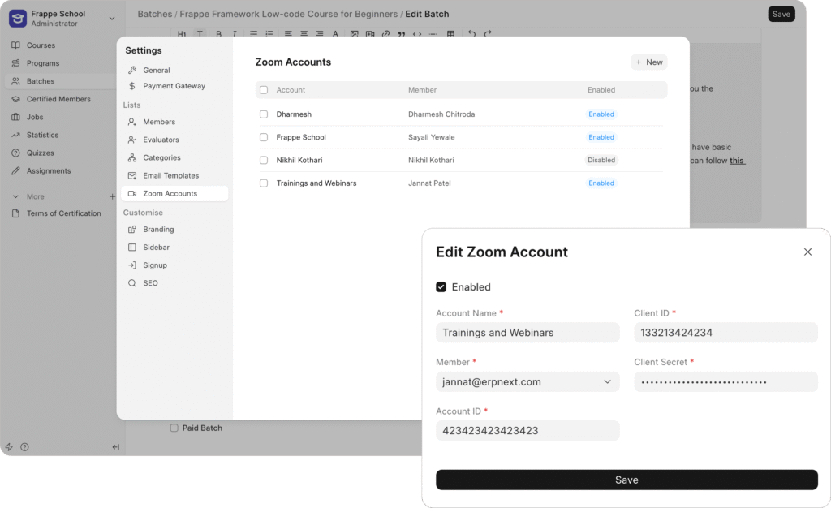831x508 pixels.
Task: Insert blockquote from the editor toolbar
Action: pos(401,33)
